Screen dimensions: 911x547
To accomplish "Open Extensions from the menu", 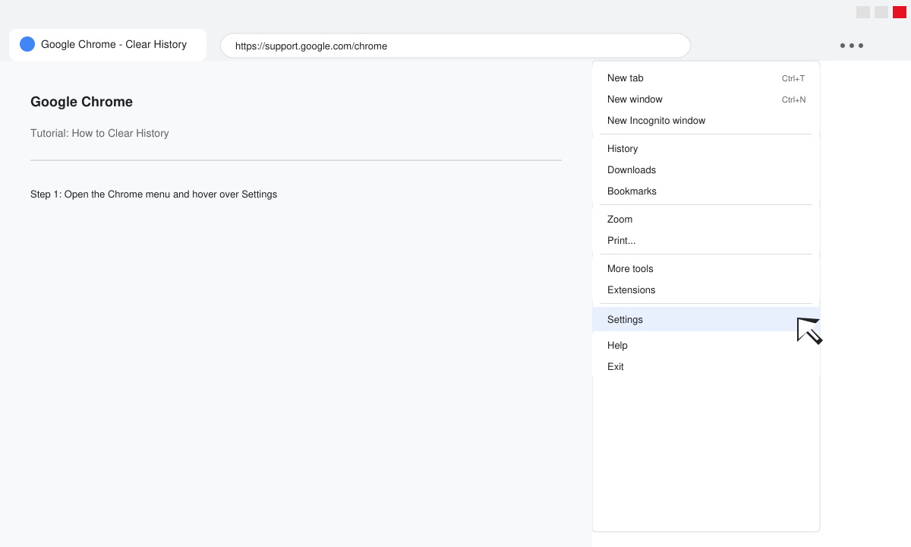I will point(706,290).
